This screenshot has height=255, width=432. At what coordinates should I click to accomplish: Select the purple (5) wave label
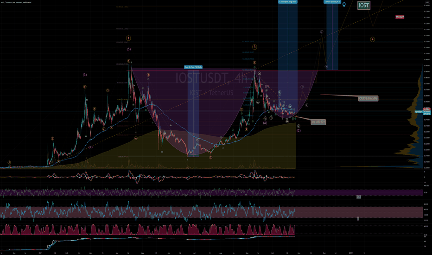pyautogui.click(x=129, y=49)
